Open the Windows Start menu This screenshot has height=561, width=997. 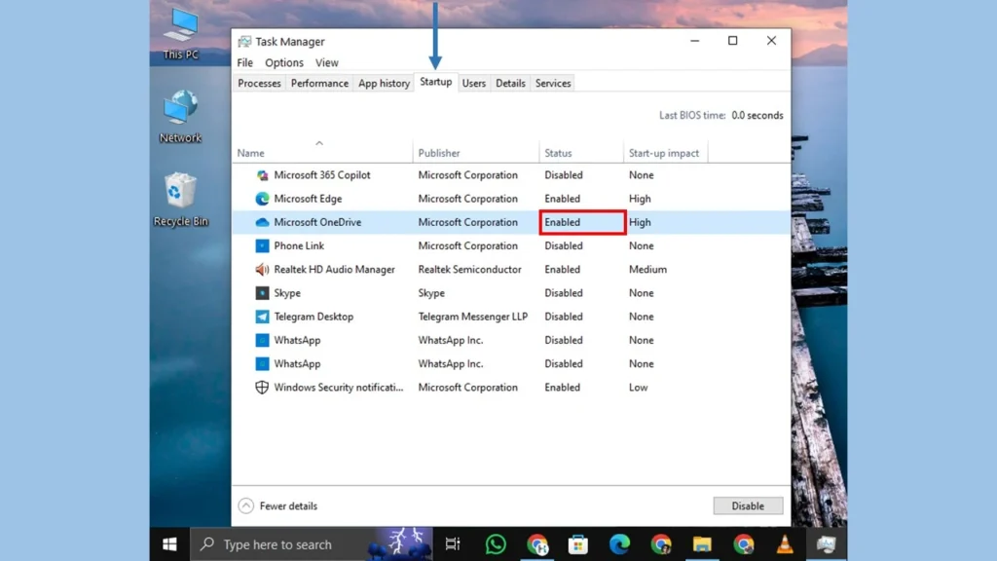tap(169, 544)
